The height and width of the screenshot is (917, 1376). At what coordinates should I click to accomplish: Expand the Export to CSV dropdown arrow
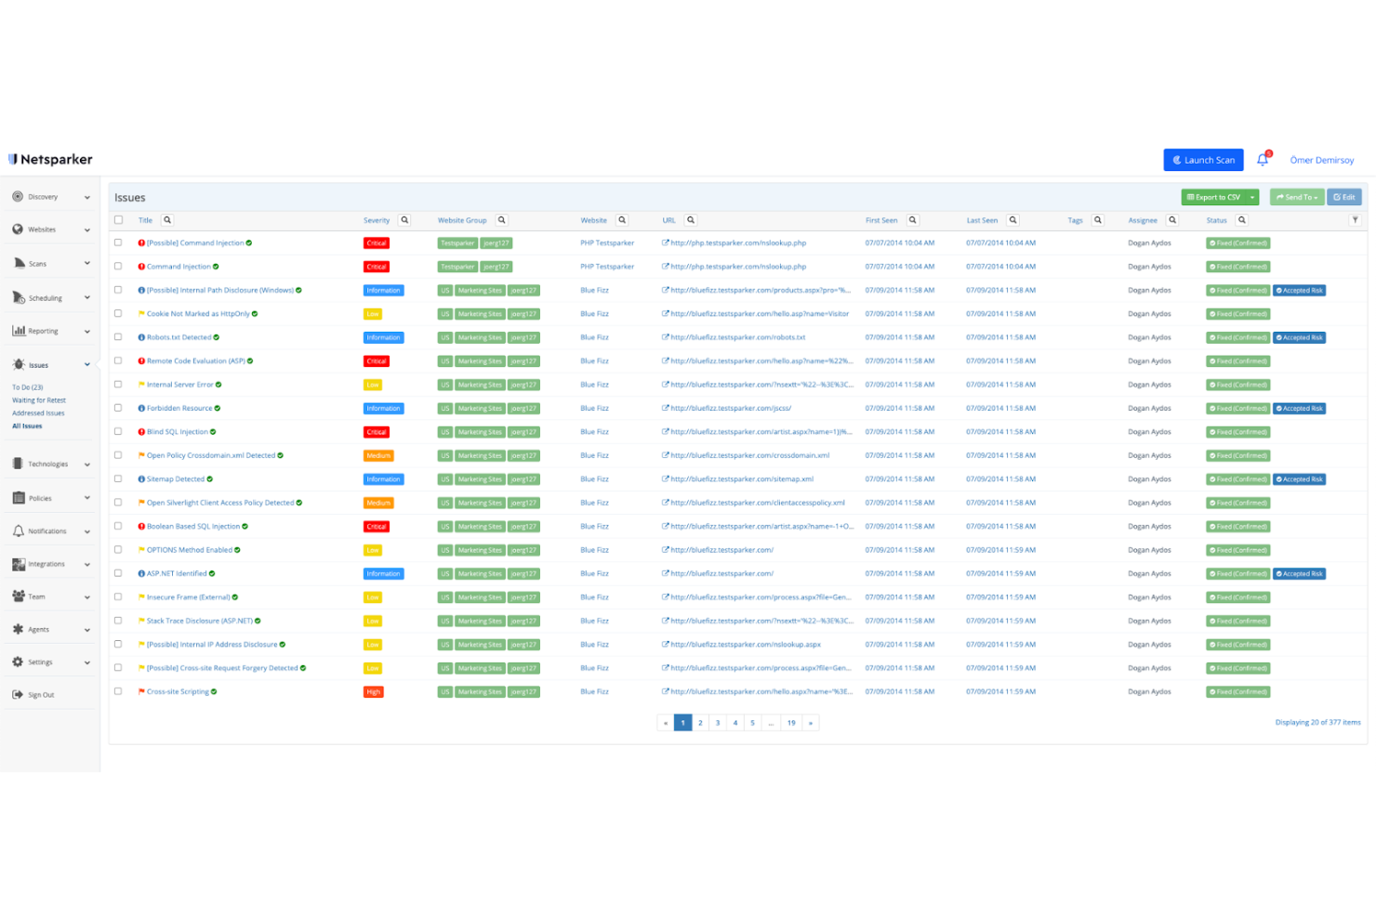1251,196
